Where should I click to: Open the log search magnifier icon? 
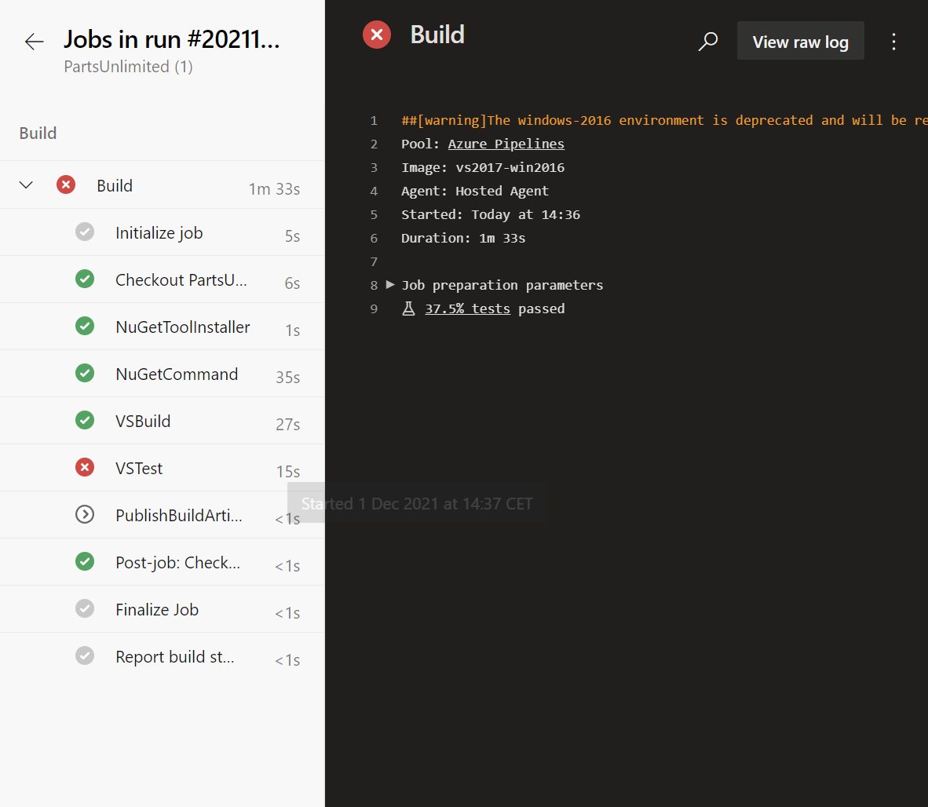[x=708, y=41]
